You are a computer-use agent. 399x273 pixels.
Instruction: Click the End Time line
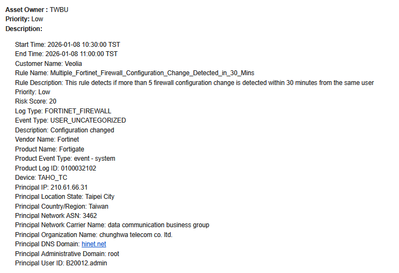click(x=66, y=54)
